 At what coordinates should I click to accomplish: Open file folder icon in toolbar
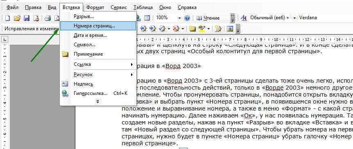tap(17, 18)
